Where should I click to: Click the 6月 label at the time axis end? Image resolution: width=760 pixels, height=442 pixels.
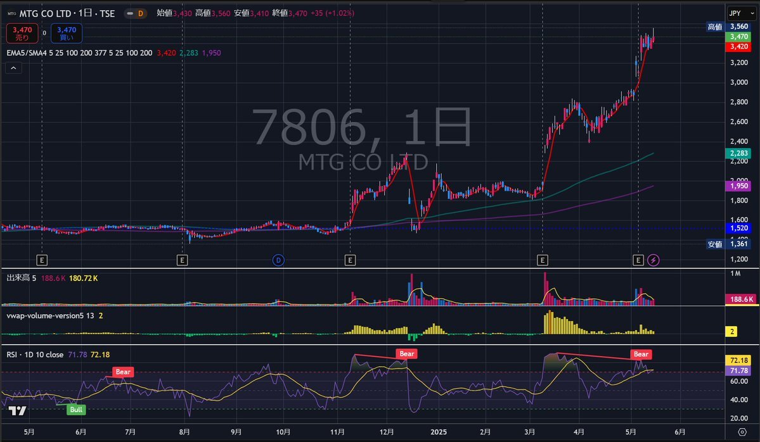point(680,432)
